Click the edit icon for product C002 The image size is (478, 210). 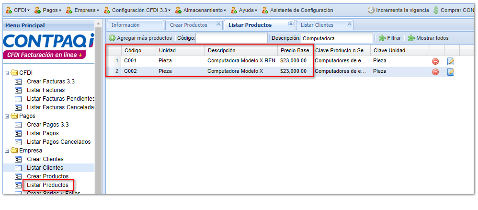(451, 72)
